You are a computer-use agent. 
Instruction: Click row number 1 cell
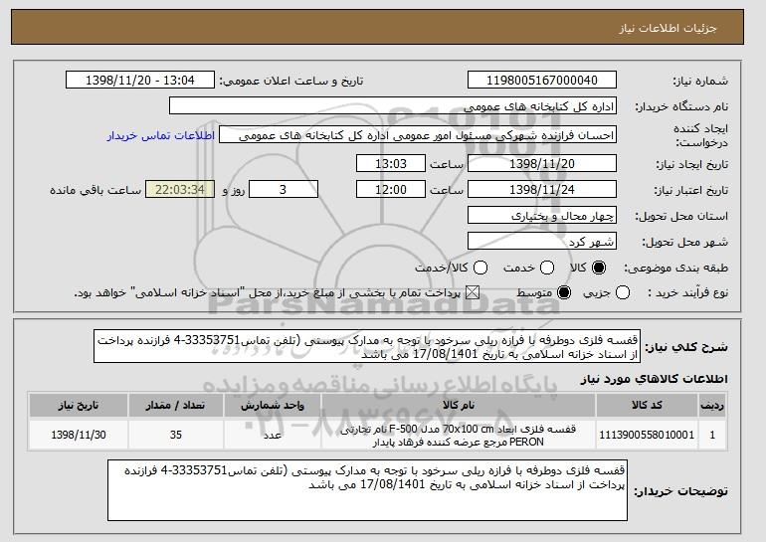pos(712,435)
